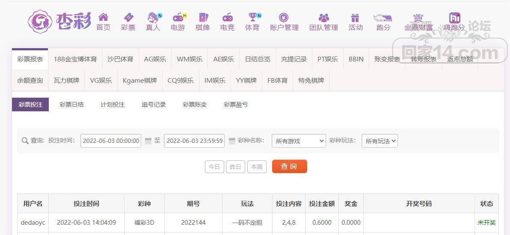The width and height of the screenshot is (510, 235).
Task: Click the 昨日 quick filter button
Action: (235, 167)
